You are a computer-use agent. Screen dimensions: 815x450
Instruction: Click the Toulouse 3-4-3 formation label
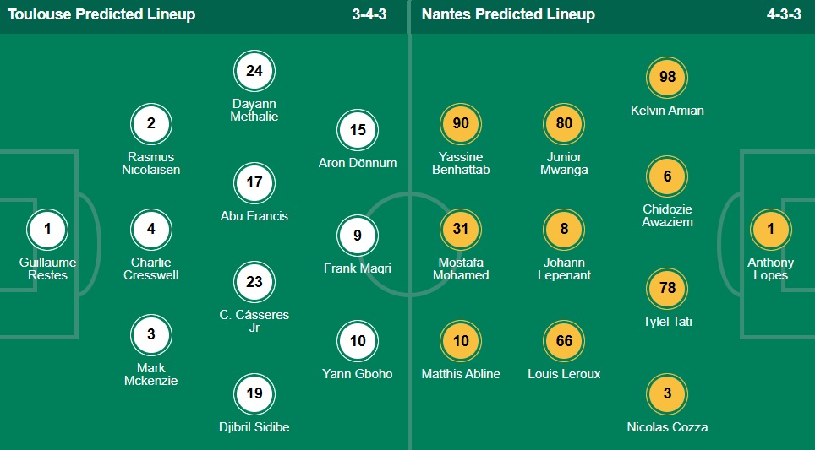pyautogui.click(x=369, y=14)
